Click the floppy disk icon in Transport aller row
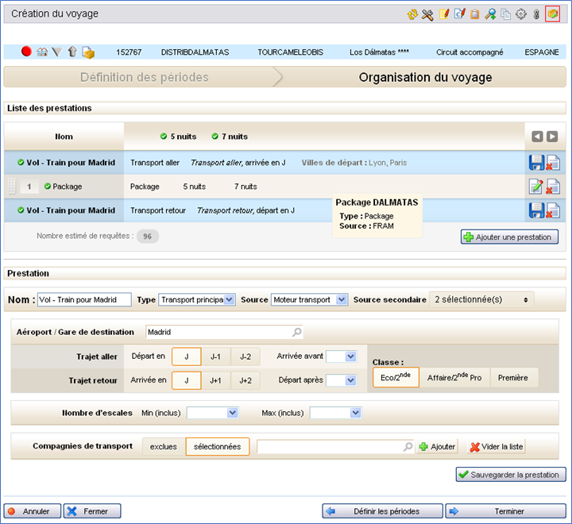The height and width of the screenshot is (524, 572). click(x=536, y=163)
